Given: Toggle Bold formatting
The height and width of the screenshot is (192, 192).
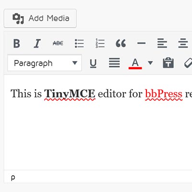Looking at the screenshot, I should (x=17, y=43).
